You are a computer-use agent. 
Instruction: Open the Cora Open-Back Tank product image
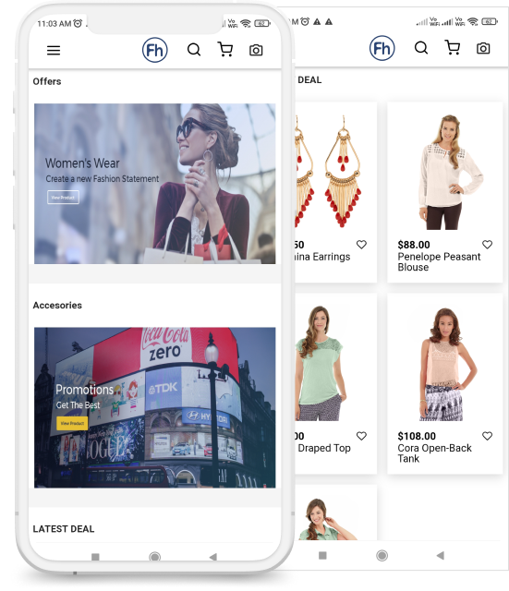pos(445,364)
